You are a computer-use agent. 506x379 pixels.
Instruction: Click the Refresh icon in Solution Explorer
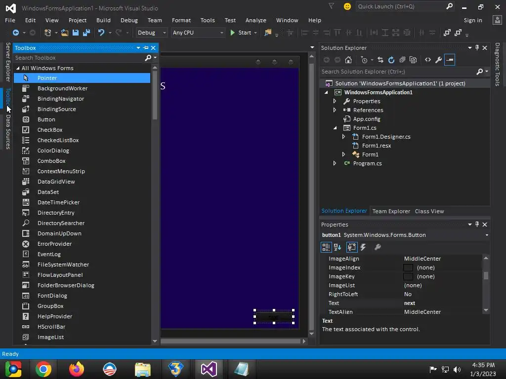[391, 60]
